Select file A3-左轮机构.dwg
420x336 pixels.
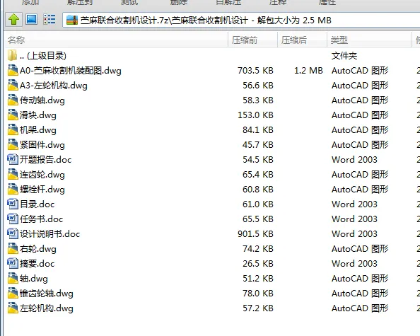click(53, 86)
